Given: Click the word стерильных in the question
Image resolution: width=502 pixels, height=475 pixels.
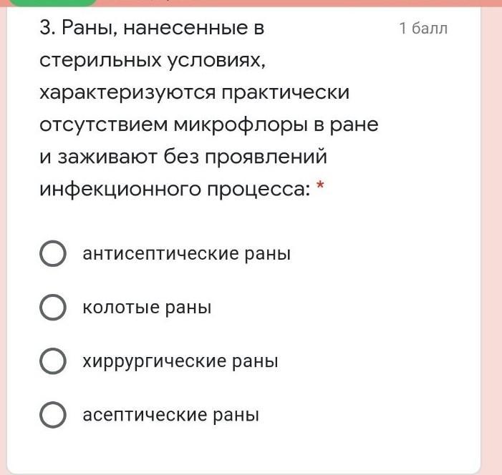Looking at the screenshot, I should coord(100,60).
